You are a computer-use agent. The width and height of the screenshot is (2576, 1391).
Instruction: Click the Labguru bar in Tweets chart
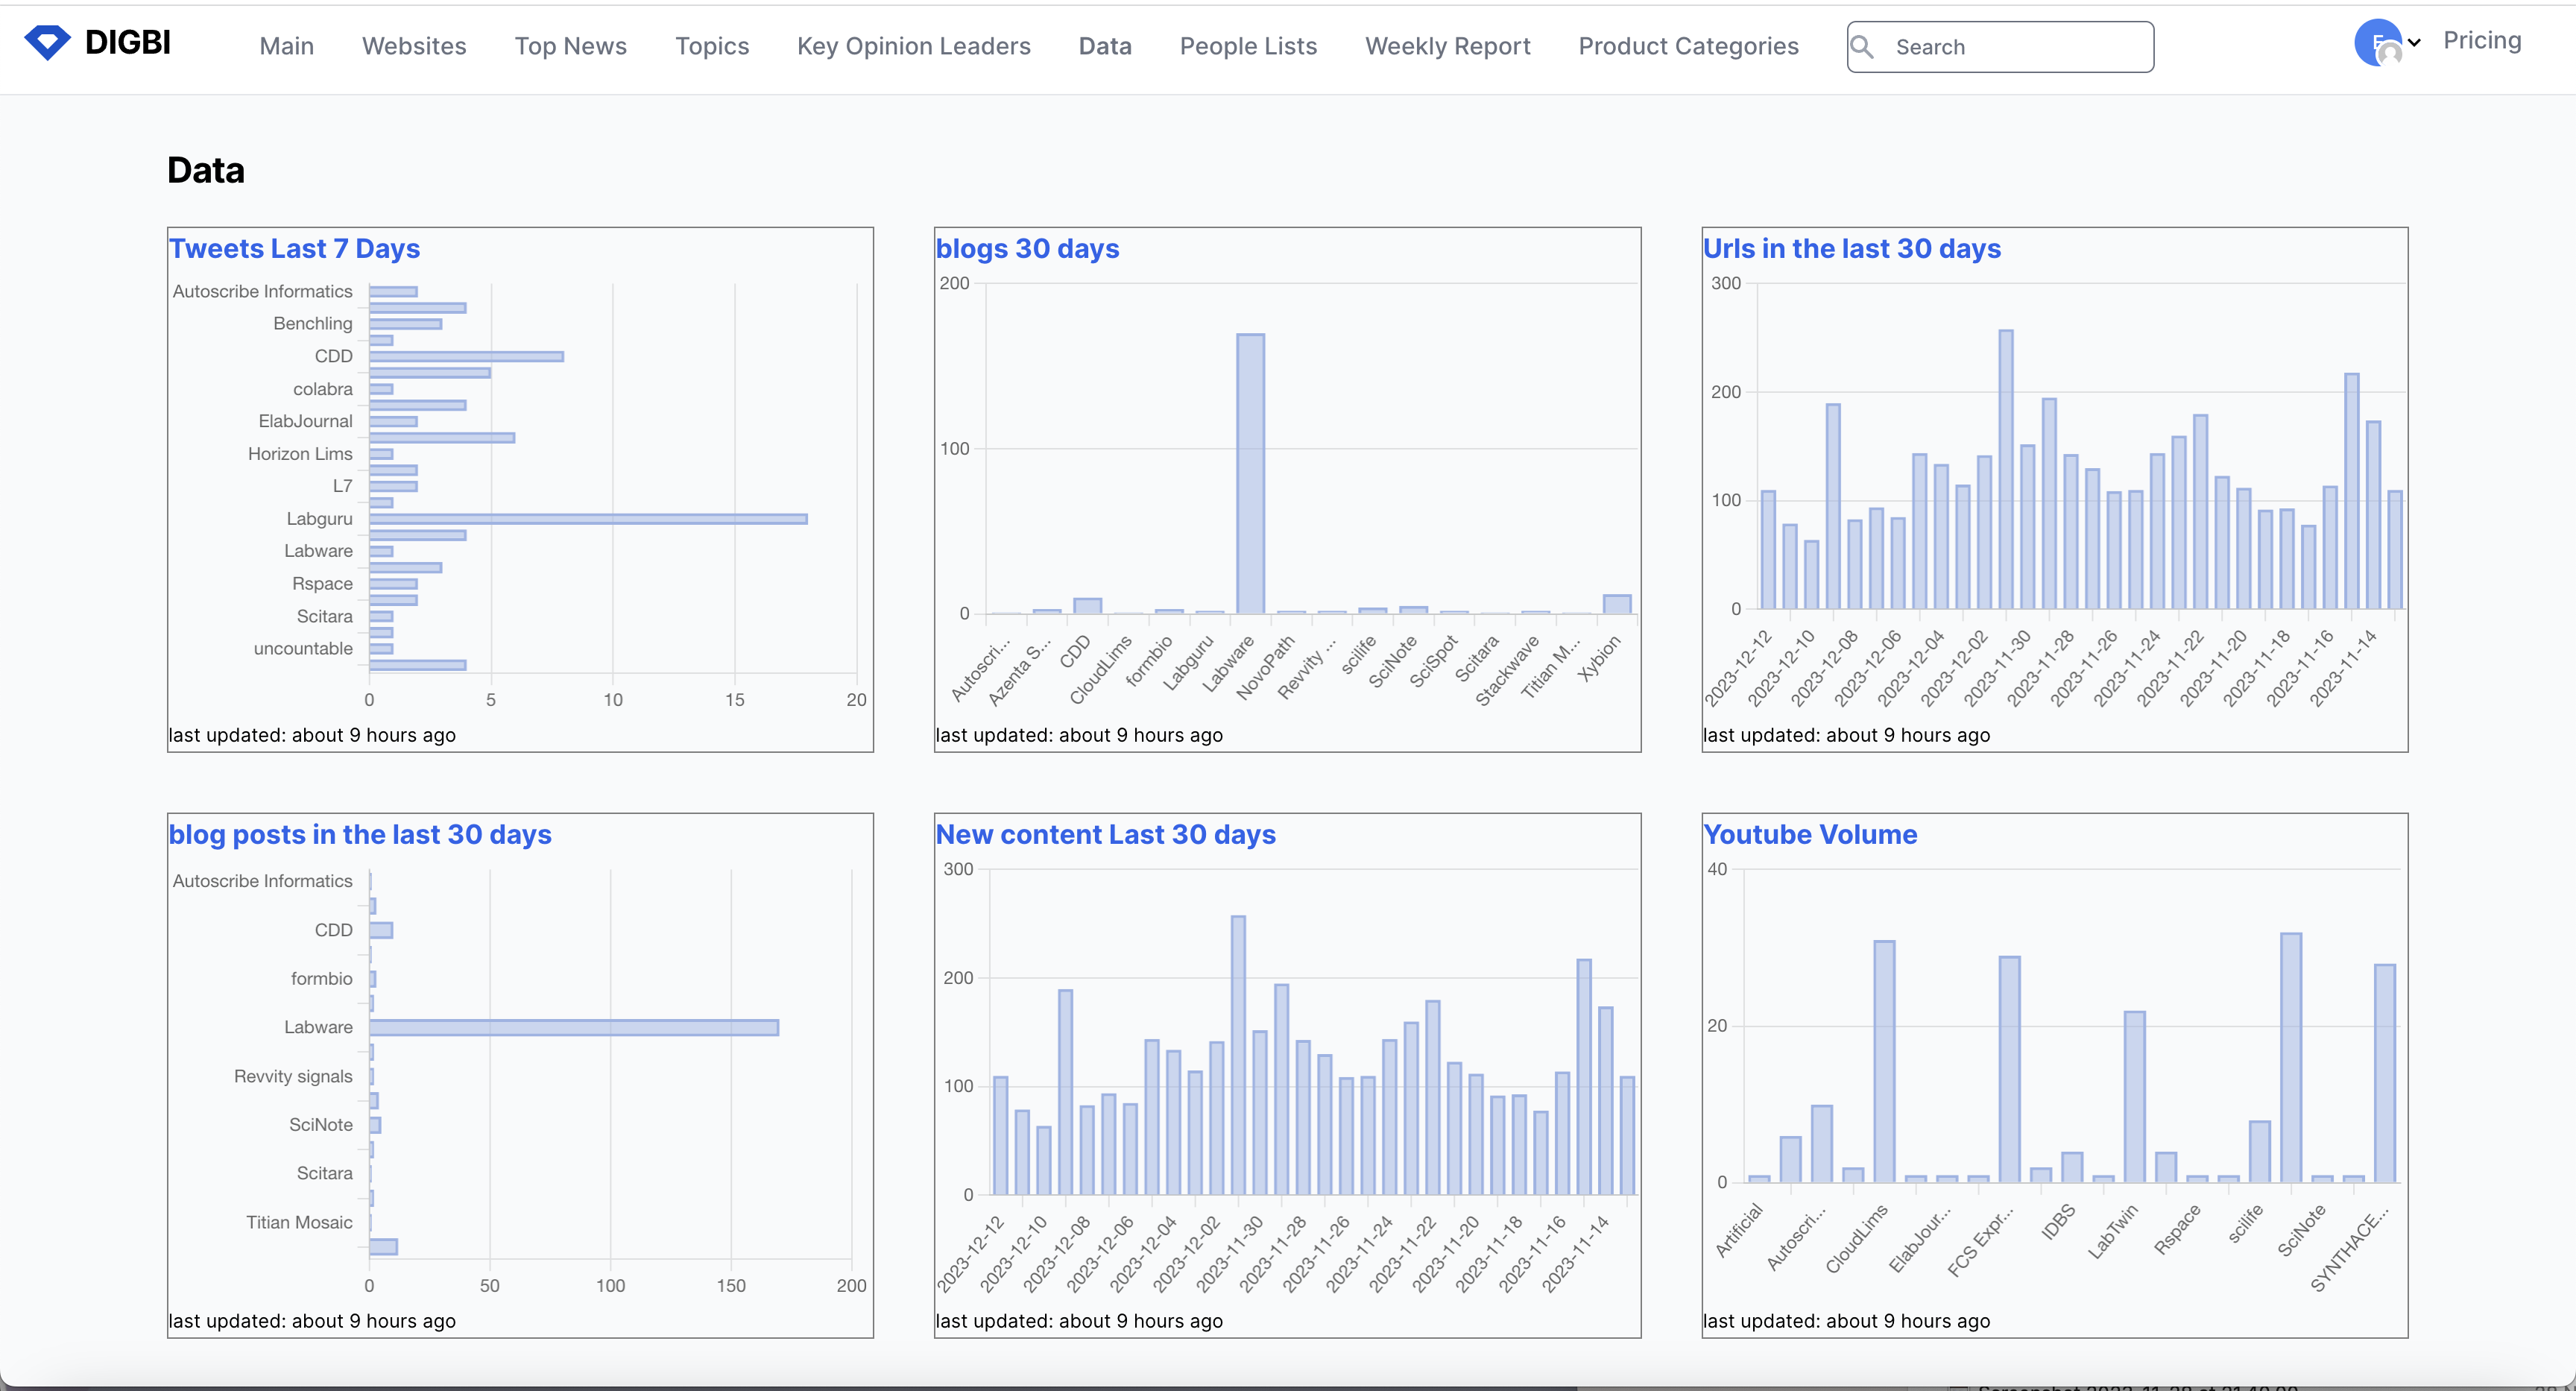588,519
